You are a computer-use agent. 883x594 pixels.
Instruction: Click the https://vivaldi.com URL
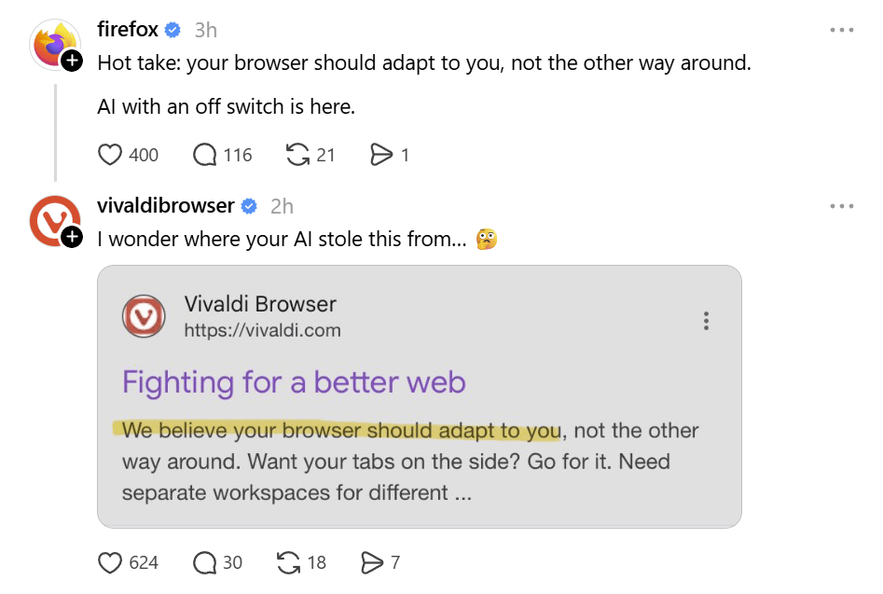[262, 330]
